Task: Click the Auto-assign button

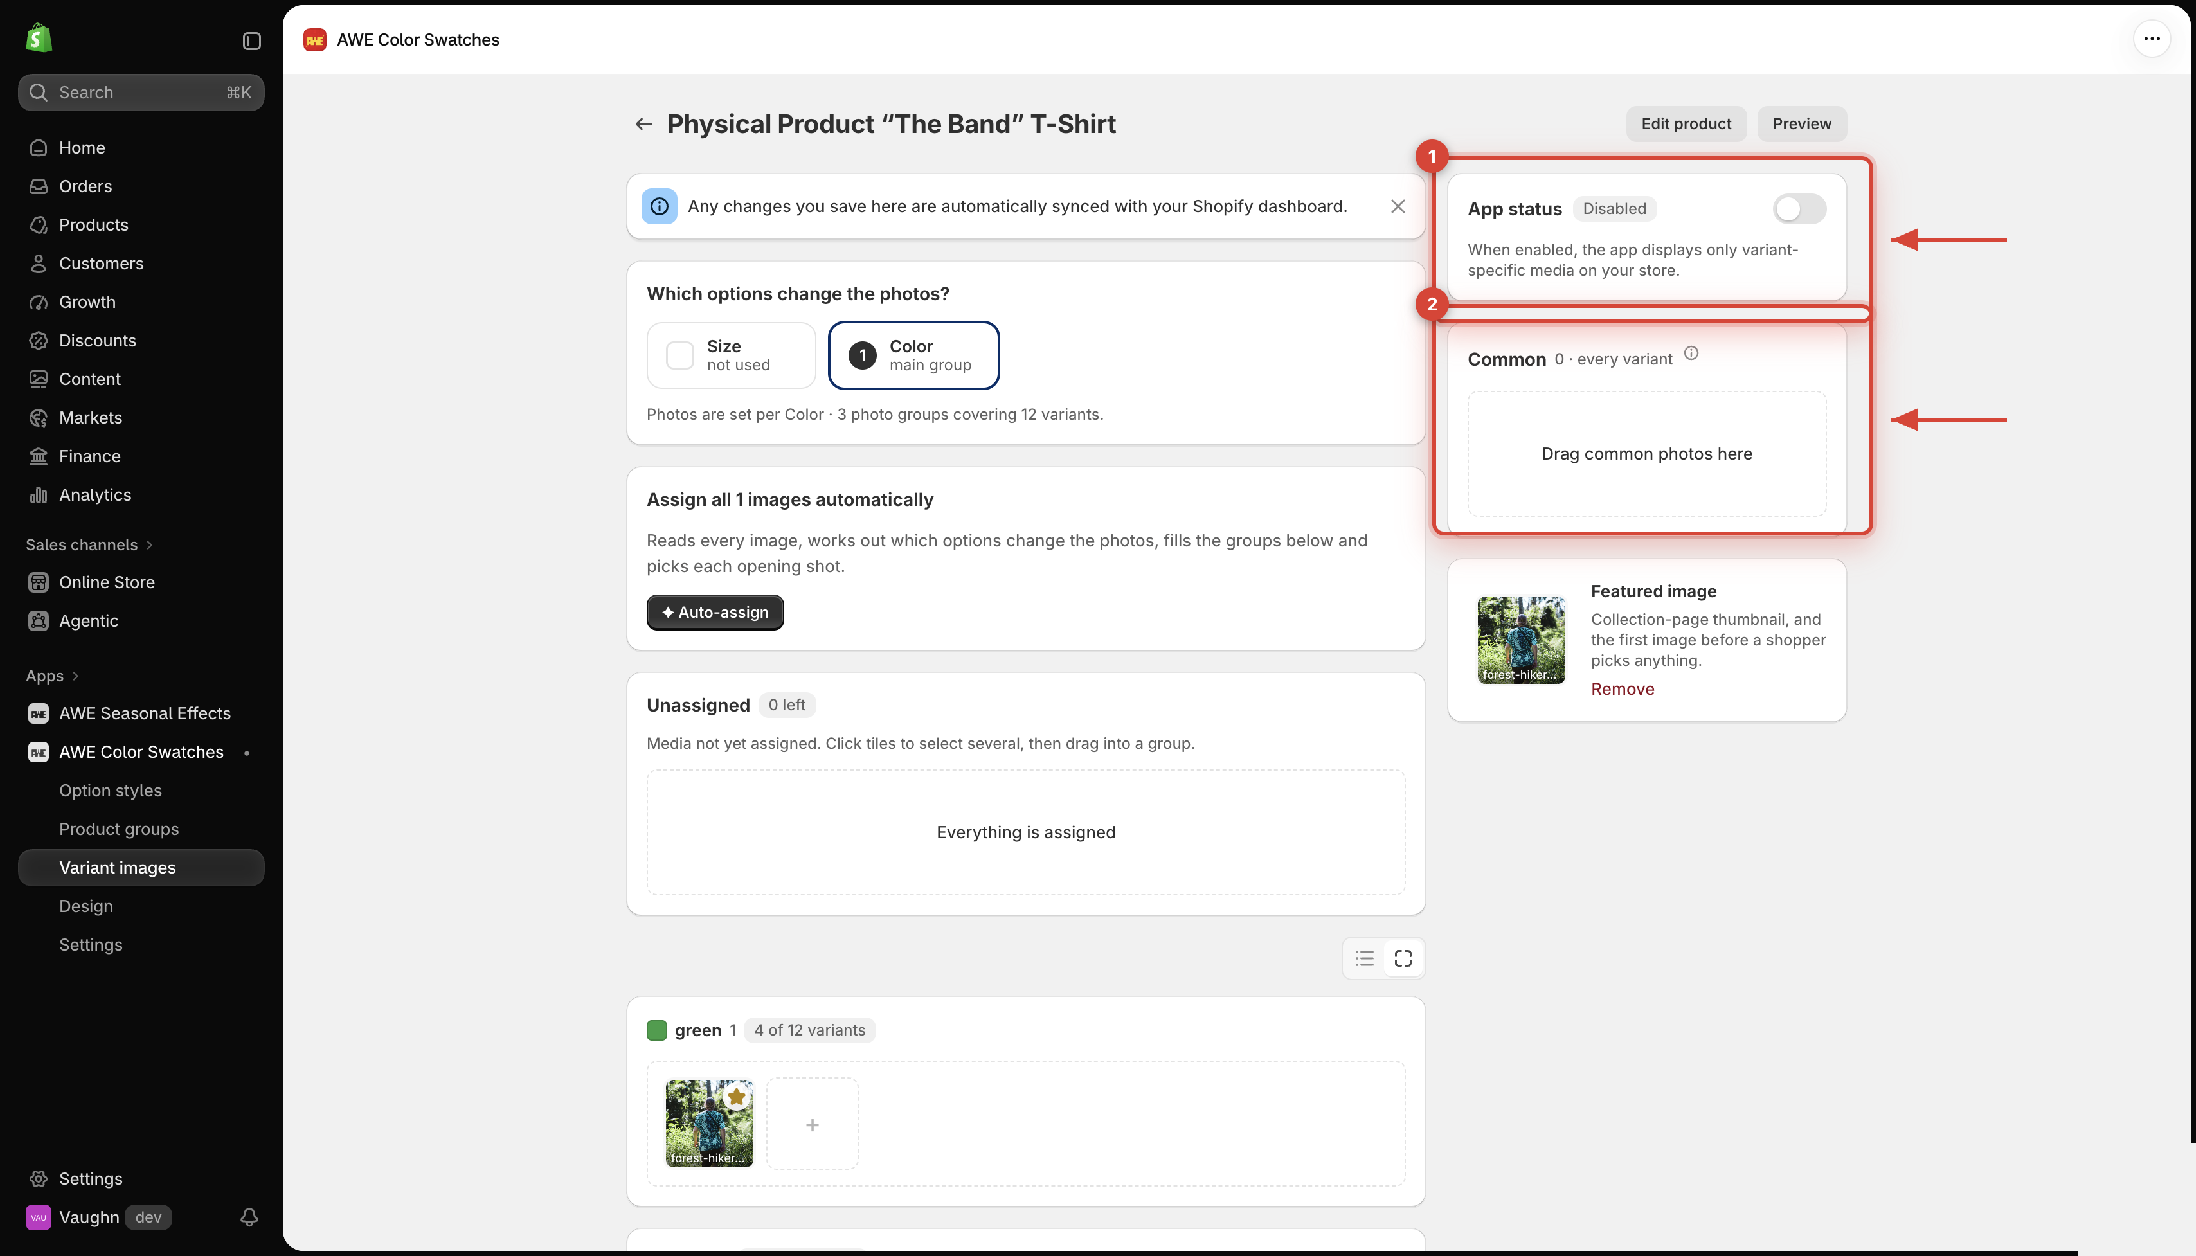Action: pos(715,613)
